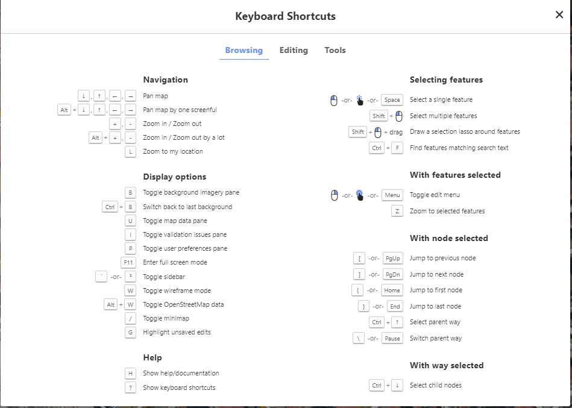The image size is (572, 408).
Task: Click the 'Zoom in / Zoom out by a lot' text
Action: point(184,137)
